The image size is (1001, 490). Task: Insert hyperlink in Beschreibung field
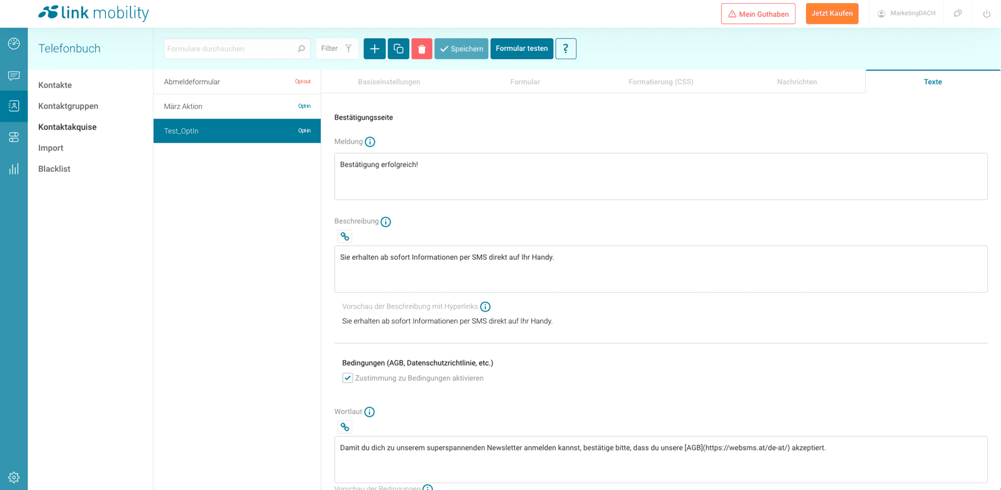point(345,236)
